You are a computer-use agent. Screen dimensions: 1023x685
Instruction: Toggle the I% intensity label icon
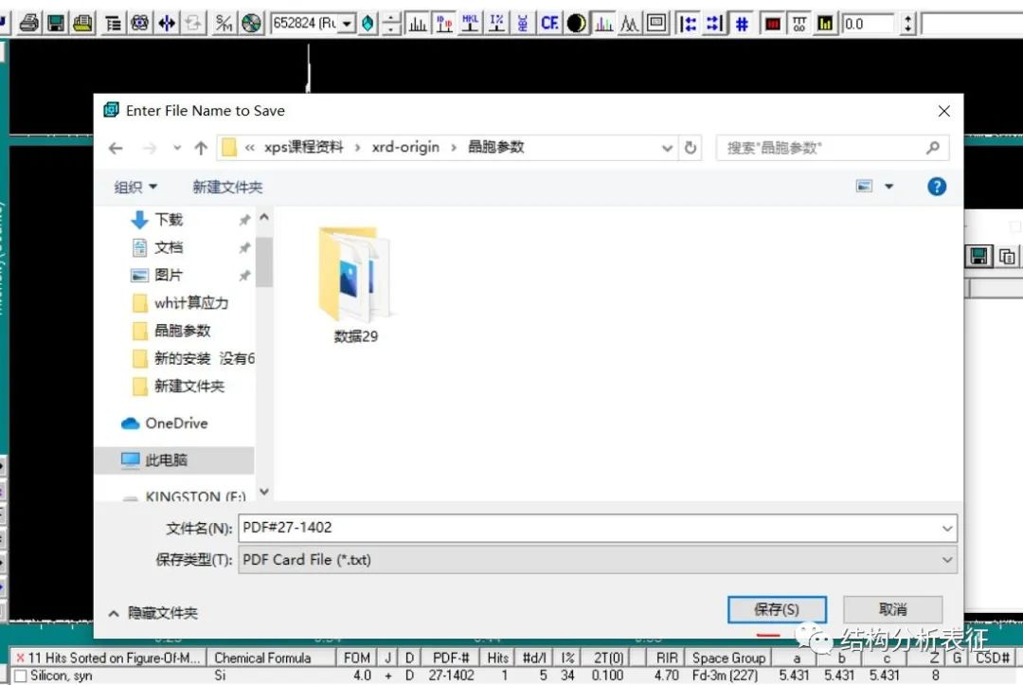pyautogui.click(x=496, y=24)
